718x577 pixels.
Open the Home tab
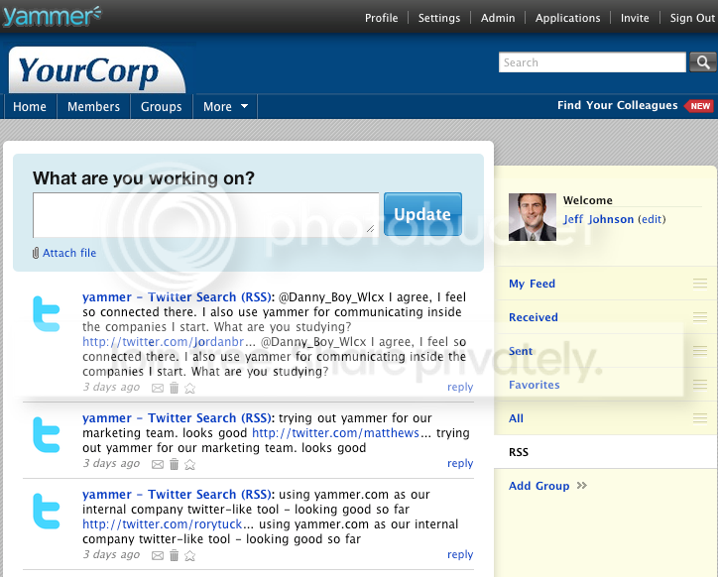click(30, 107)
